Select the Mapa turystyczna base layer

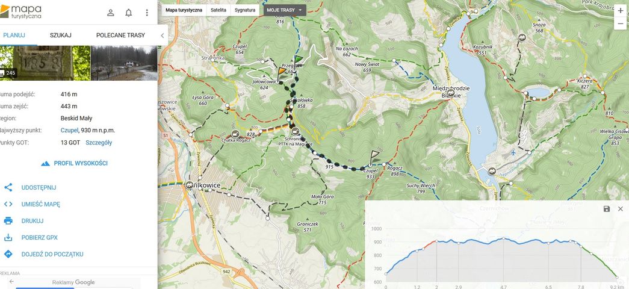[184, 10]
